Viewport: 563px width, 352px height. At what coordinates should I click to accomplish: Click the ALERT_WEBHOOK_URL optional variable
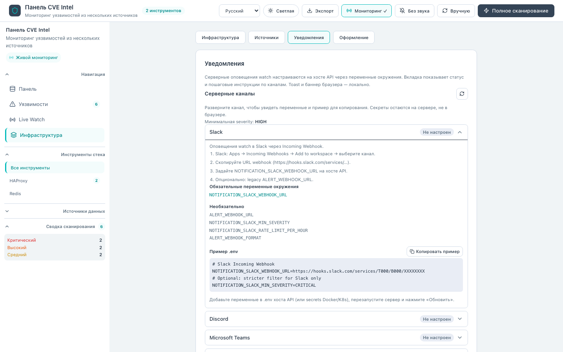[231, 215]
